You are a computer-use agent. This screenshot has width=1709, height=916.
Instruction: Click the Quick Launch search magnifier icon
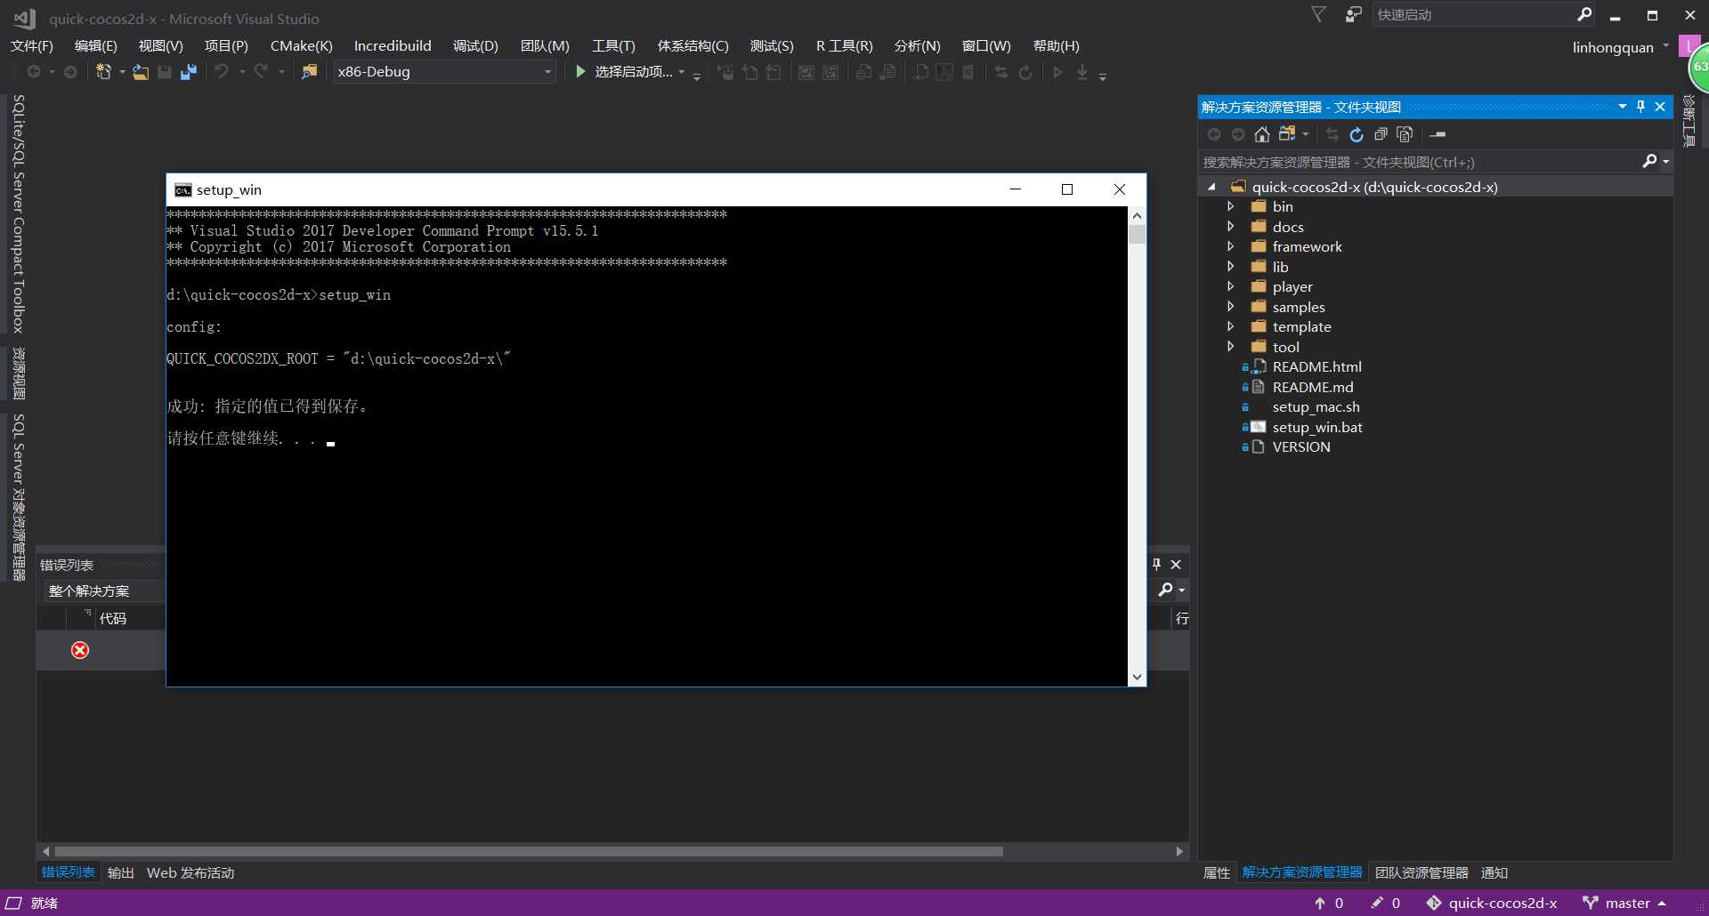[1584, 14]
